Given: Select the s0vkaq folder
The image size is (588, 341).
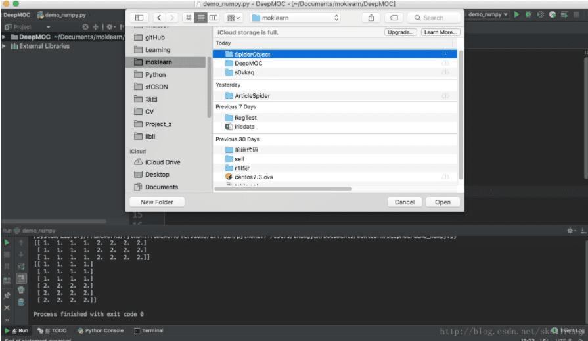Looking at the screenshot, I should [335, 72].
